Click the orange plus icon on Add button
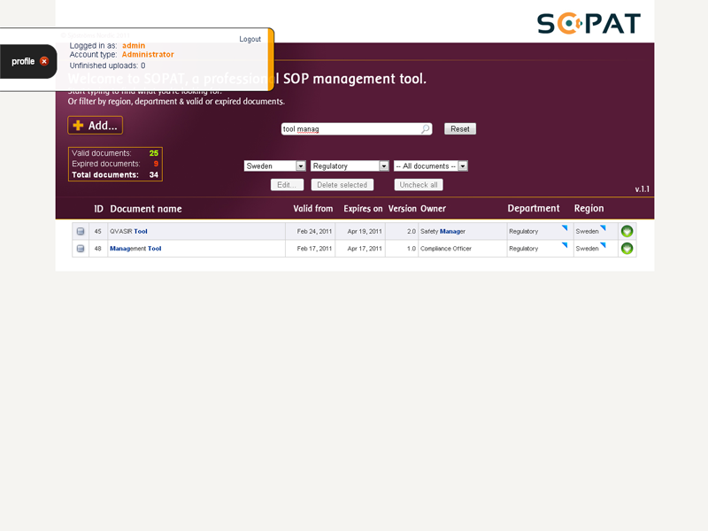 click(78, 126)
